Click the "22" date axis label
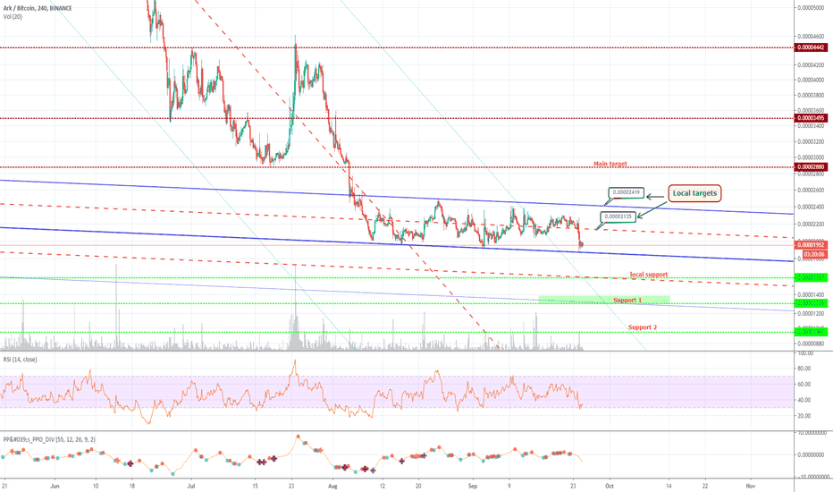Screen dimensions: 833x492 coord(705,486)
